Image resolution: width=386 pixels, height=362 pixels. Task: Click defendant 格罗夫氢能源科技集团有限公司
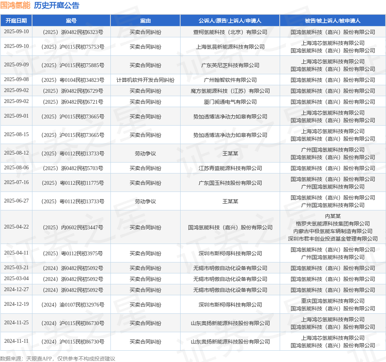tap(332, 224)
